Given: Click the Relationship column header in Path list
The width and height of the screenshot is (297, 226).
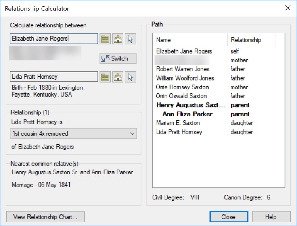Looking at the screenshot, I should 251,40.
